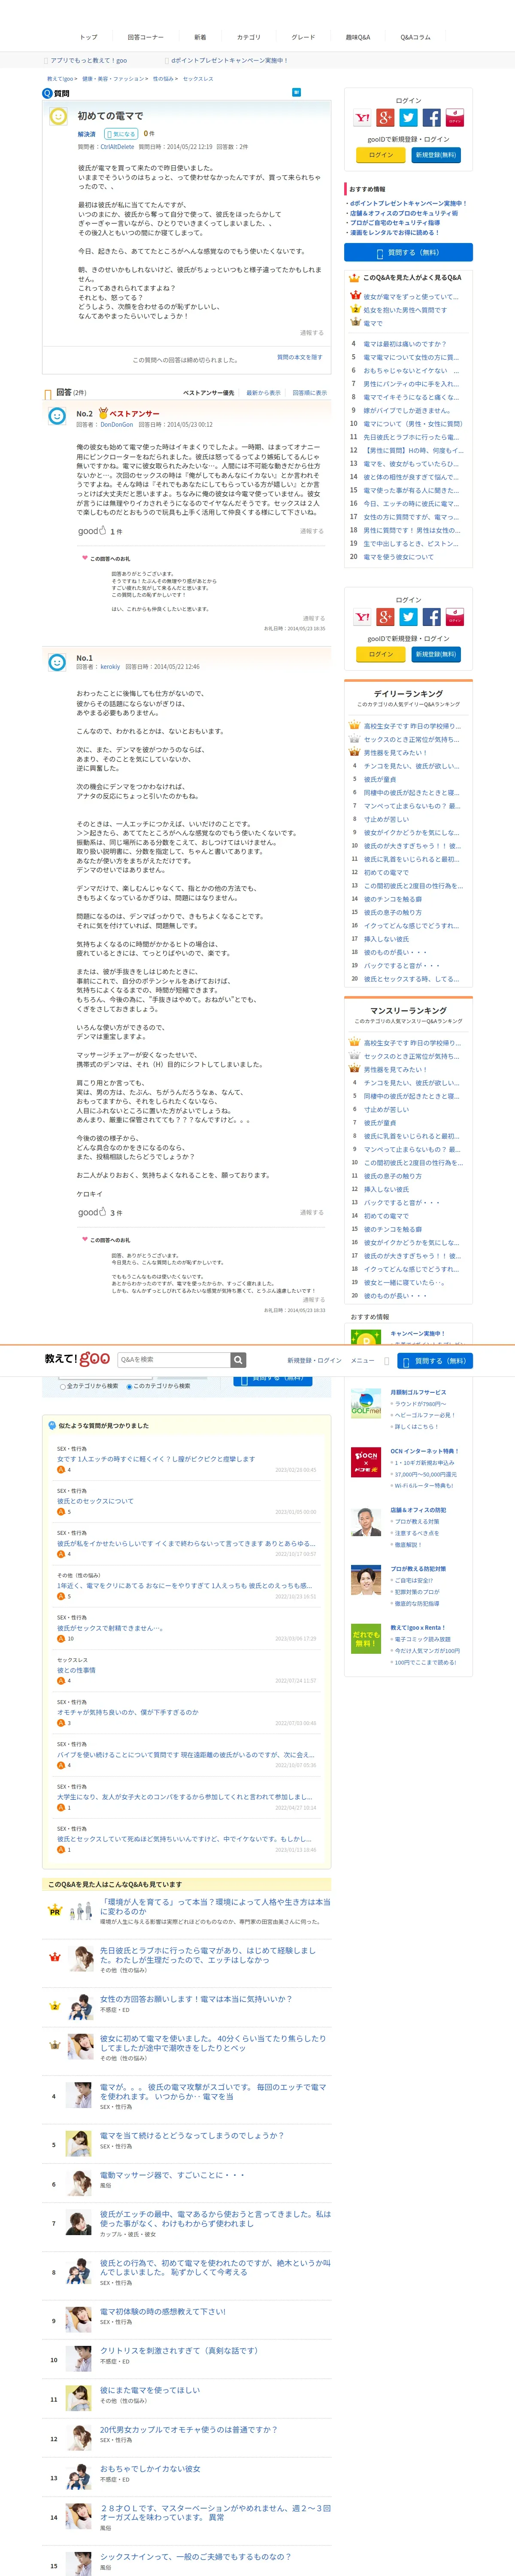Click yellow ログイン button above おすすめ情報
The image size is (515, 2576).
381,155
